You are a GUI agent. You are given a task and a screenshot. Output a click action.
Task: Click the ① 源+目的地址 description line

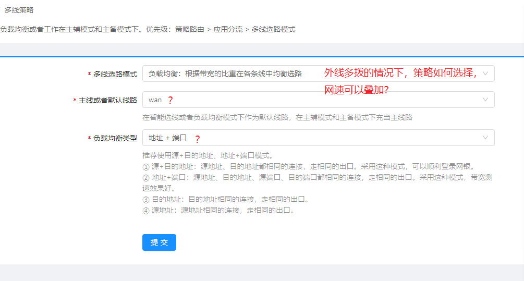(x=309, y=167)
